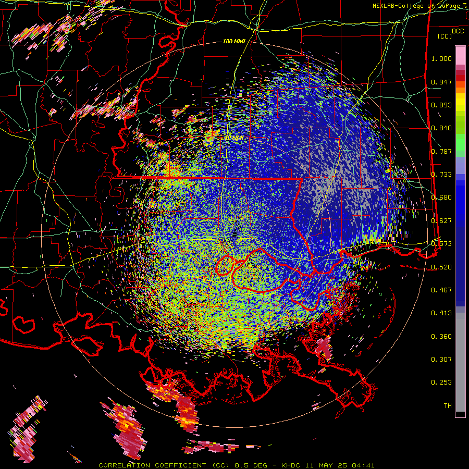
Task: Click the 0.573 legend value
Action: [x=441, y=244]
